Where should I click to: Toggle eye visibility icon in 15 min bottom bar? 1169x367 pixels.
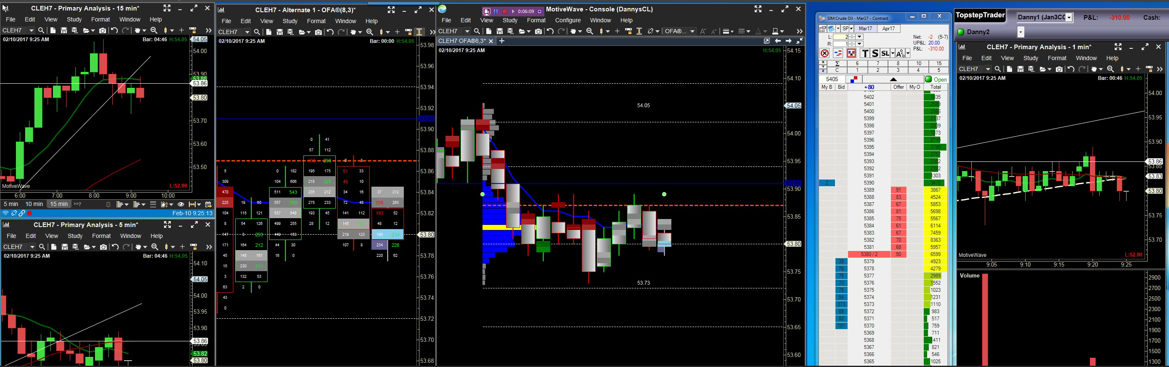[x=180, y=204]
